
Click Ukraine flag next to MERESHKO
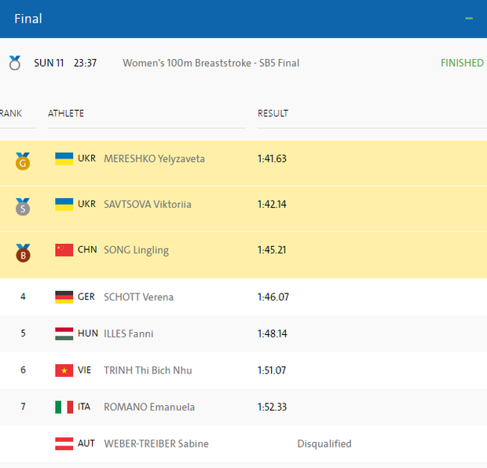(x=64, y=159)
